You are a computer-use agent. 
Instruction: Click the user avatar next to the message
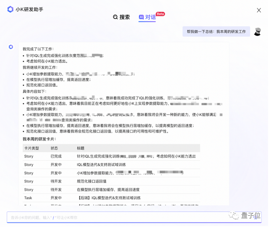coord(258,32)
